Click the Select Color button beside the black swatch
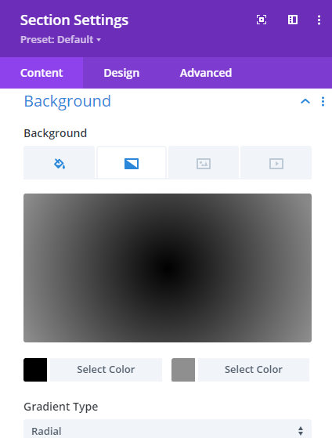 point(106,370)
